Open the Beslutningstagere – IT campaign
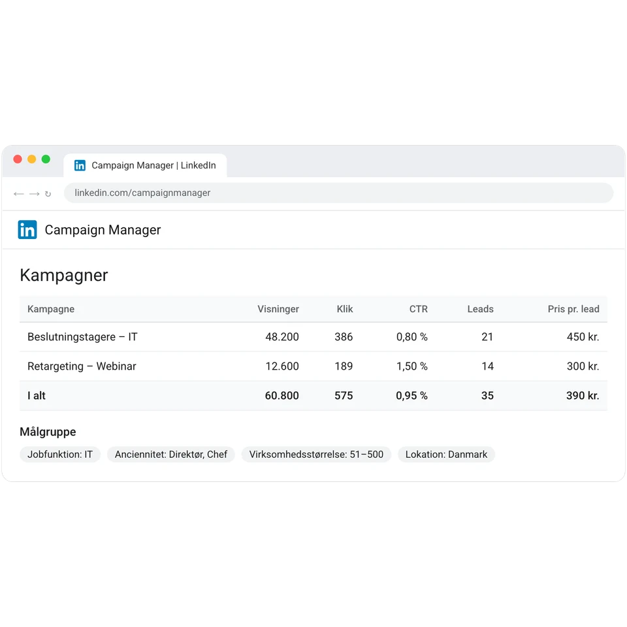The image size is (627, 627). click(82, 337)
